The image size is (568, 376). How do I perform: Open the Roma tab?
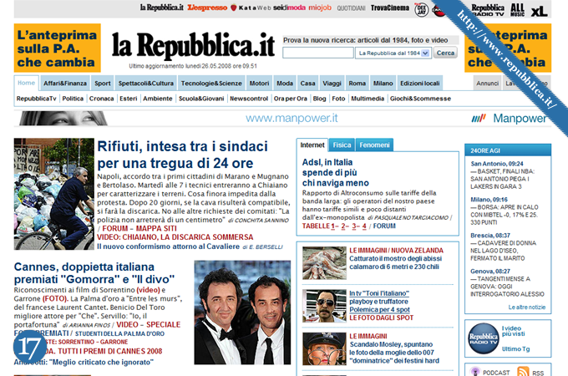358,84
